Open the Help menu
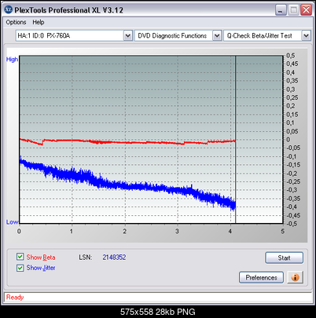This screenshot has width=316, height=318. click(x=39, y=22)
